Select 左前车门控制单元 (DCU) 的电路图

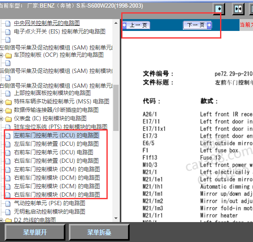point(56,135)
